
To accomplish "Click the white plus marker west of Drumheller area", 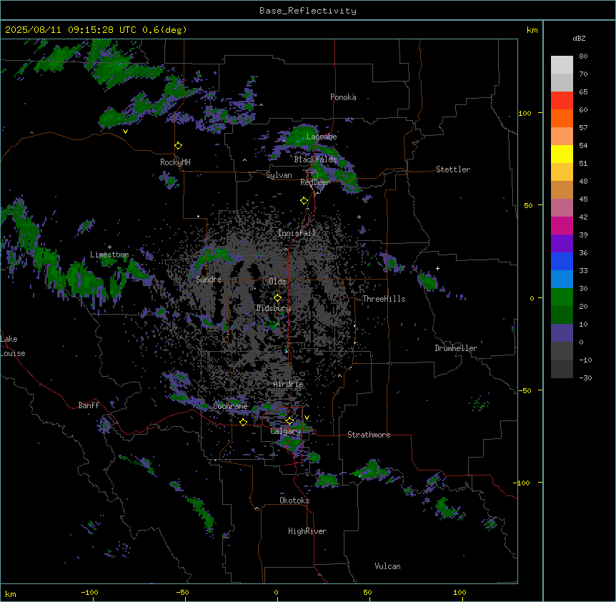I will click(437, 268).
